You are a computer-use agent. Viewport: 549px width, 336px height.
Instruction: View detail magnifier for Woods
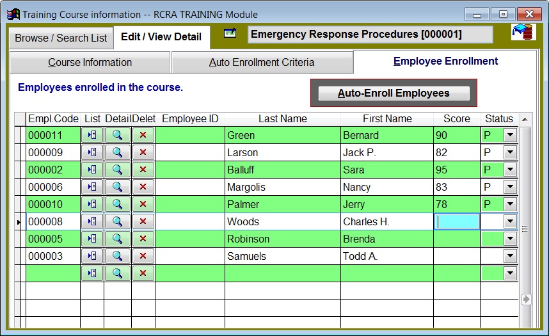(x=118, y=221)
